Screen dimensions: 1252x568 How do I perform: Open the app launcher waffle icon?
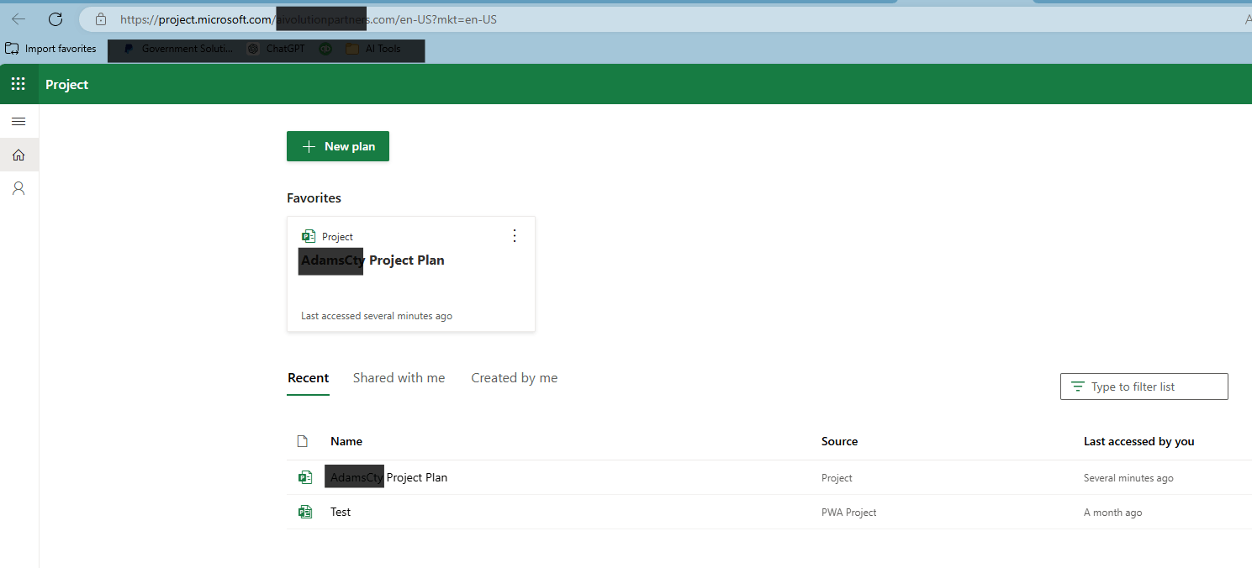(18, 84)
